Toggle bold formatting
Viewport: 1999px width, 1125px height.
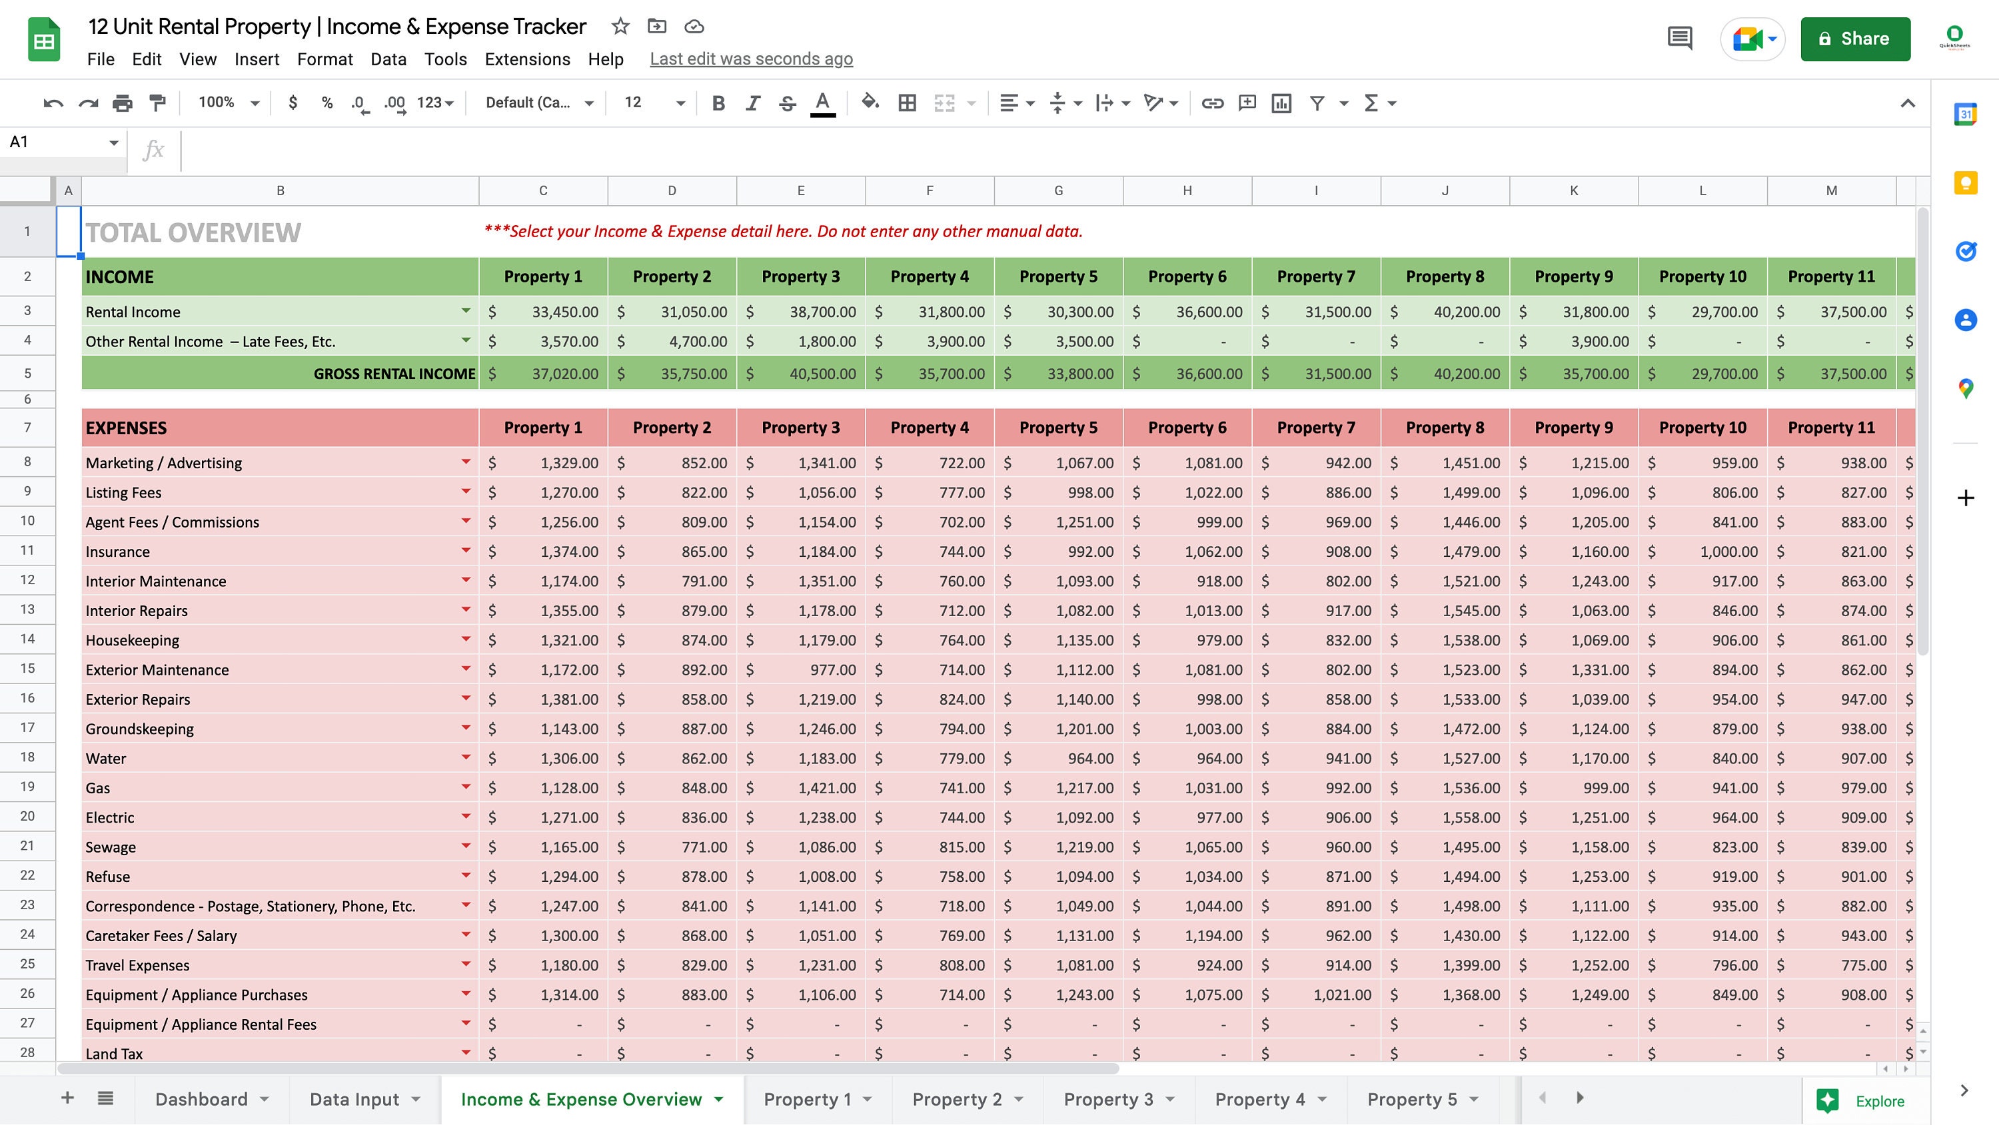[x=718, y=102]
